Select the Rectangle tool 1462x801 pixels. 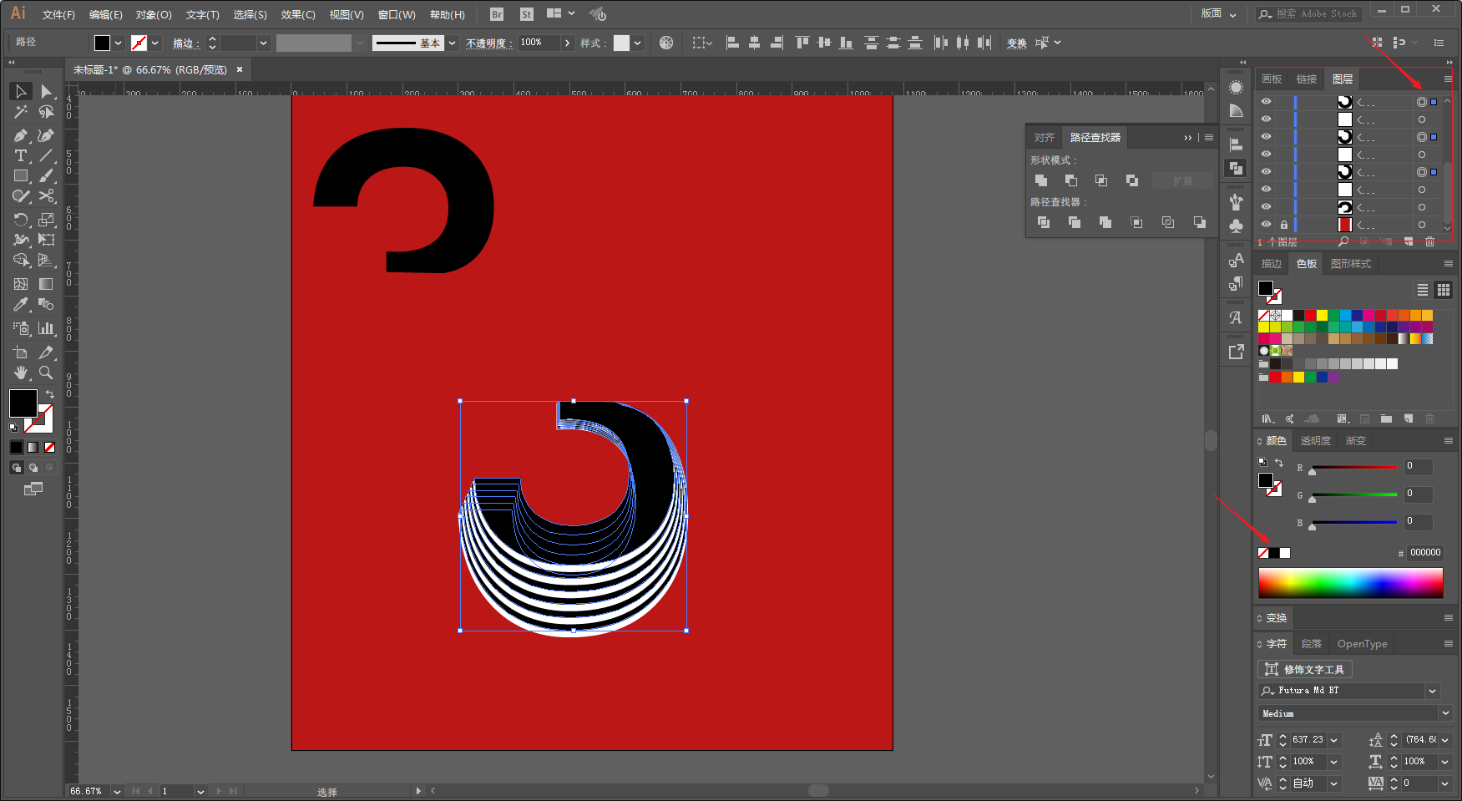(x=21, y=175)
